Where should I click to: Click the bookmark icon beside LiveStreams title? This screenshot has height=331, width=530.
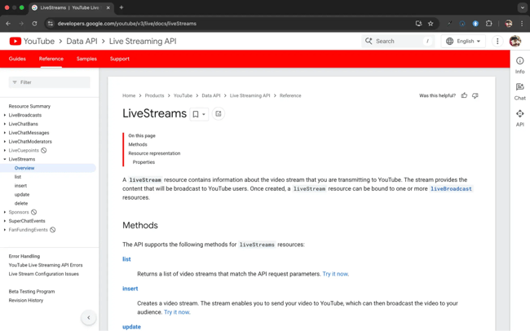(196, 114)
